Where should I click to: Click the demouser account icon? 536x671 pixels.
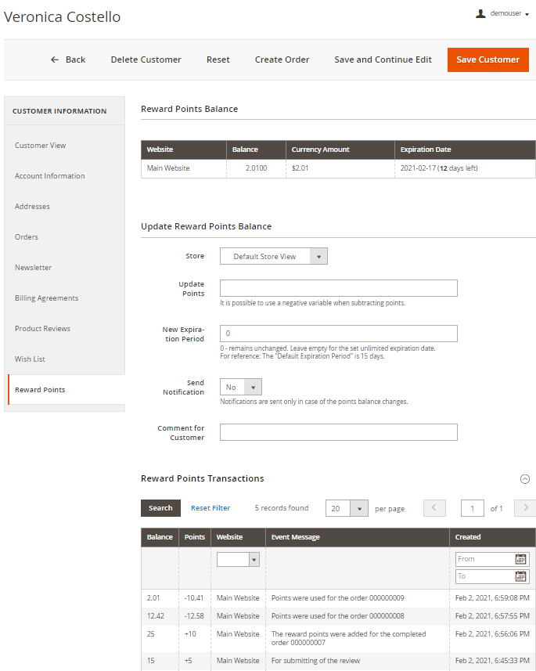[x=480, y=13]
